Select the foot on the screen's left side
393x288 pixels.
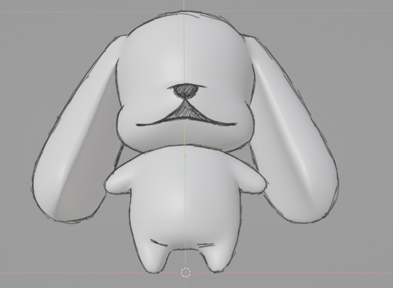point(153,257)
